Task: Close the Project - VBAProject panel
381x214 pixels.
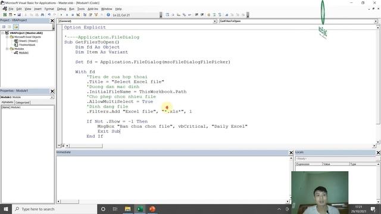Action: point(52,21)
